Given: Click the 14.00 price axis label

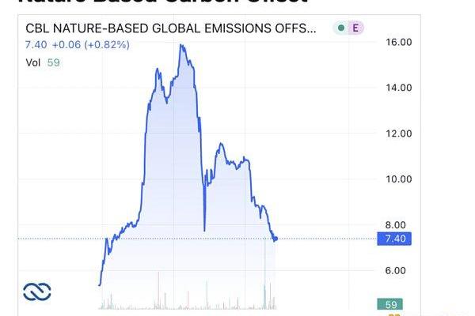Looking at the screenshot, I should (398, 88).
